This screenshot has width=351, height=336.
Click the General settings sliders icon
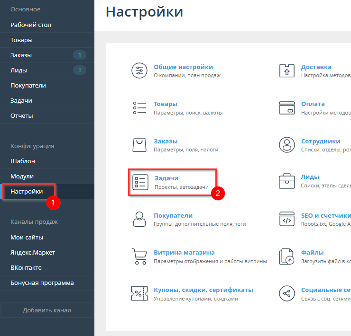point(139,71)
